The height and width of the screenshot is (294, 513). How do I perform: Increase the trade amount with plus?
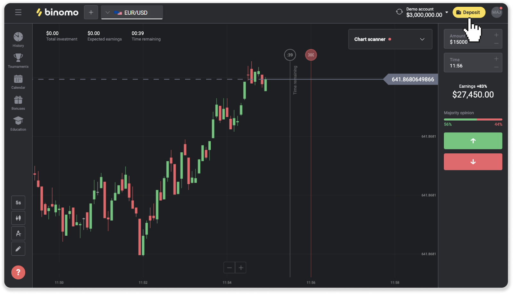click(x=496, y=35)
